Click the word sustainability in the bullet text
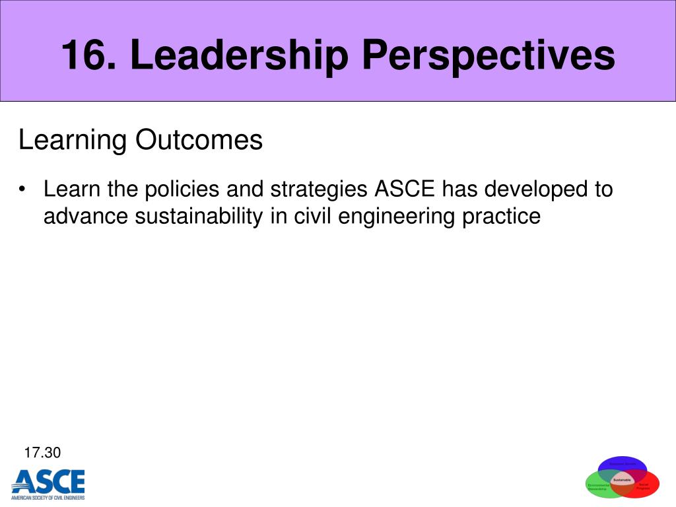The width and height of the screenshot is (676, 507). coord(199,216)
